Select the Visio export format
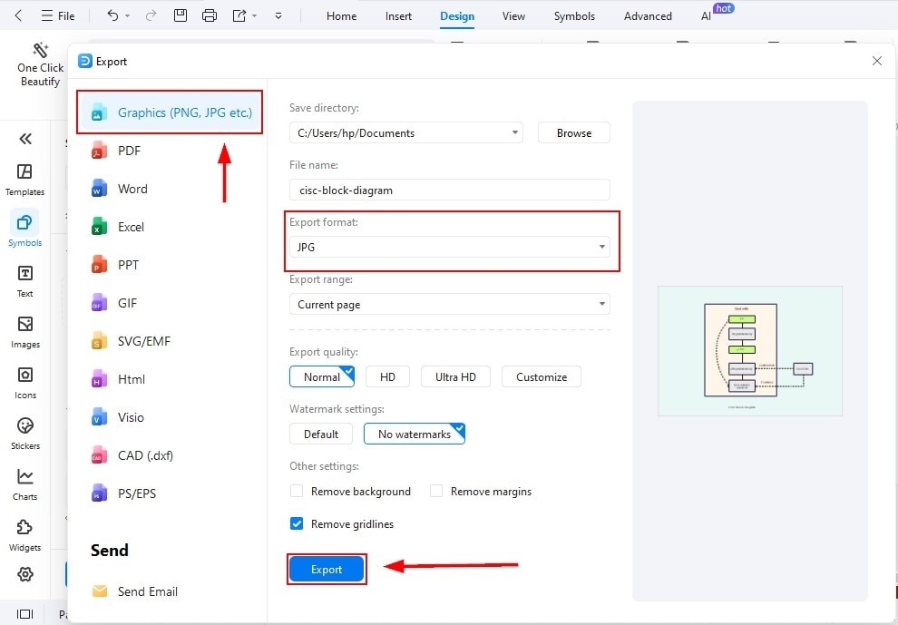The image size is (898, 625). 131,417
